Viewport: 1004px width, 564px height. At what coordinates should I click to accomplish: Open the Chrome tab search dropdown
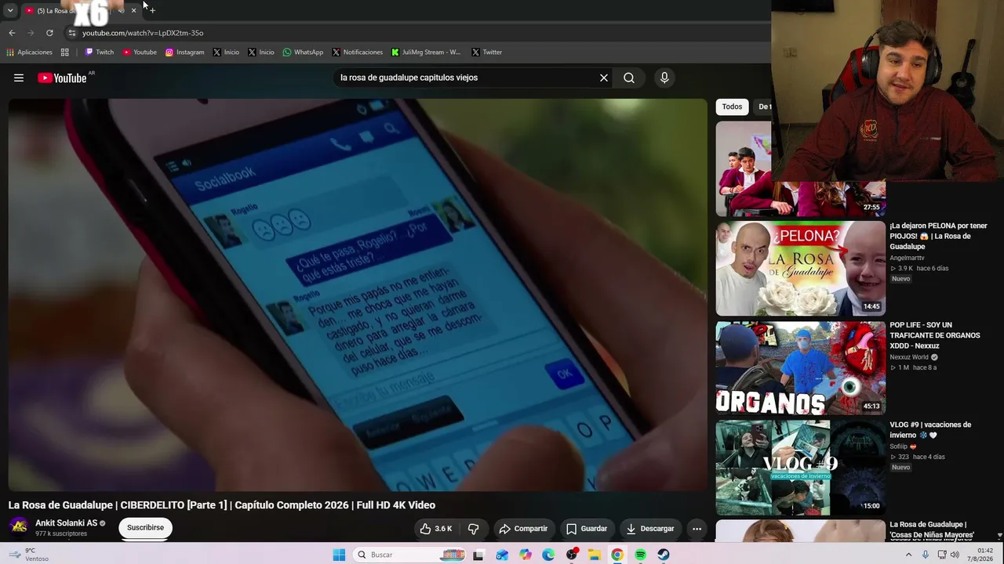coord(10,10)
